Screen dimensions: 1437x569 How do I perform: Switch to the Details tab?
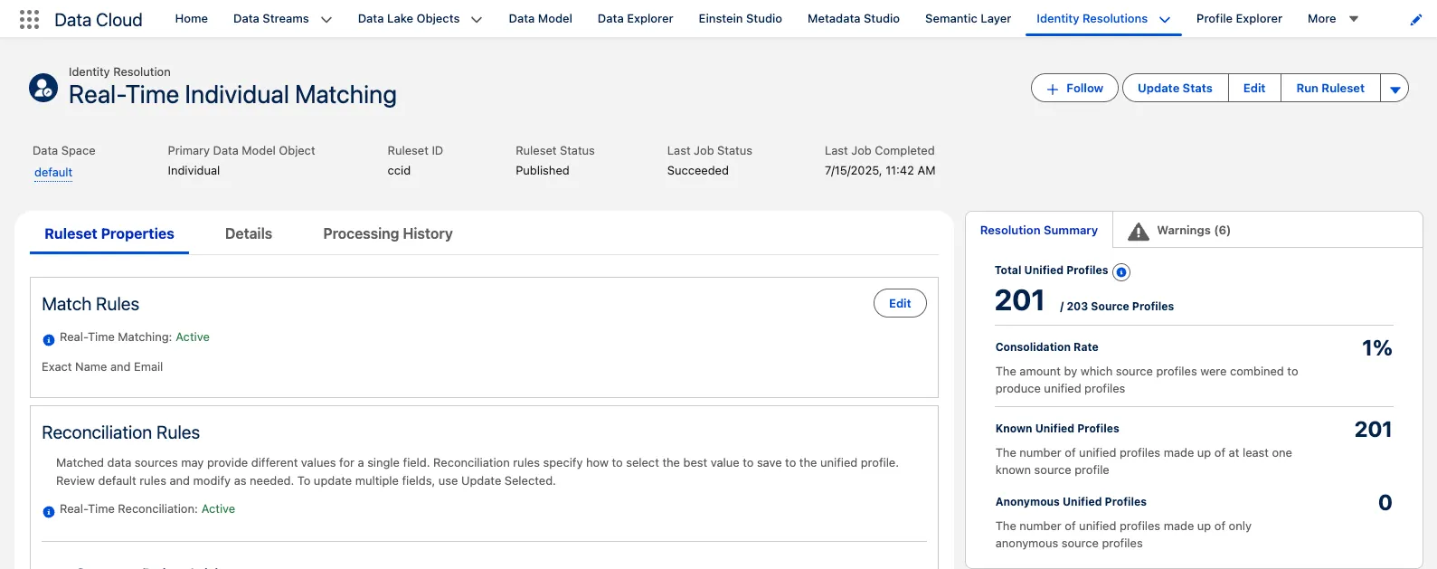pos(249,233)
